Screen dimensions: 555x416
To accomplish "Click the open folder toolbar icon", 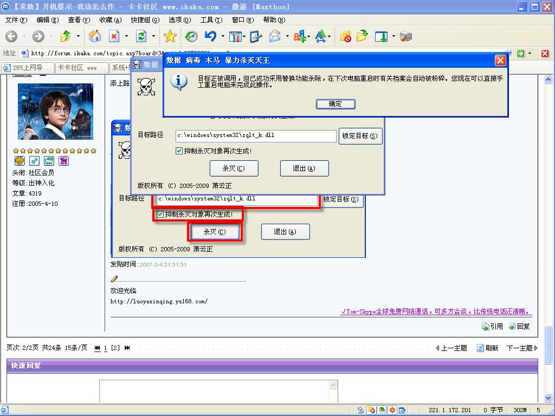I will (x=363, y=36).
